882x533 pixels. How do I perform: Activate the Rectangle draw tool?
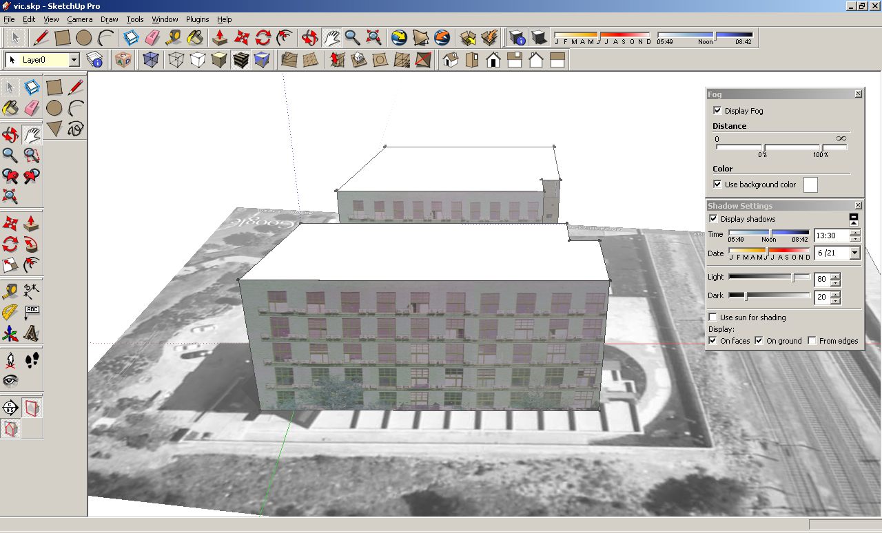(54, 87)
